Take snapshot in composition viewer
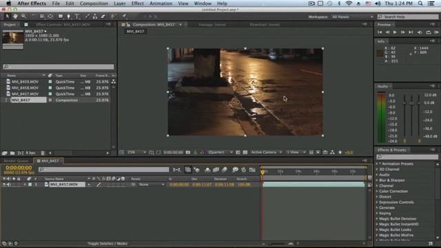Image resolution: width=441 pixels, height=248 pixels. 188,152
